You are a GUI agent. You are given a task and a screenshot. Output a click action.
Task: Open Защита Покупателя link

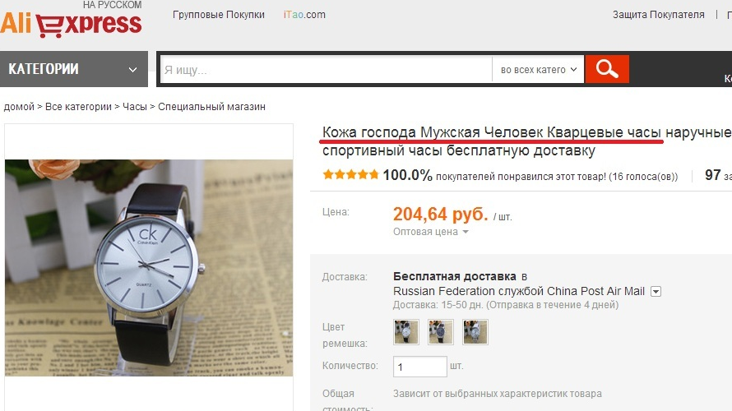pyautogui.click(x=658, y=15)
